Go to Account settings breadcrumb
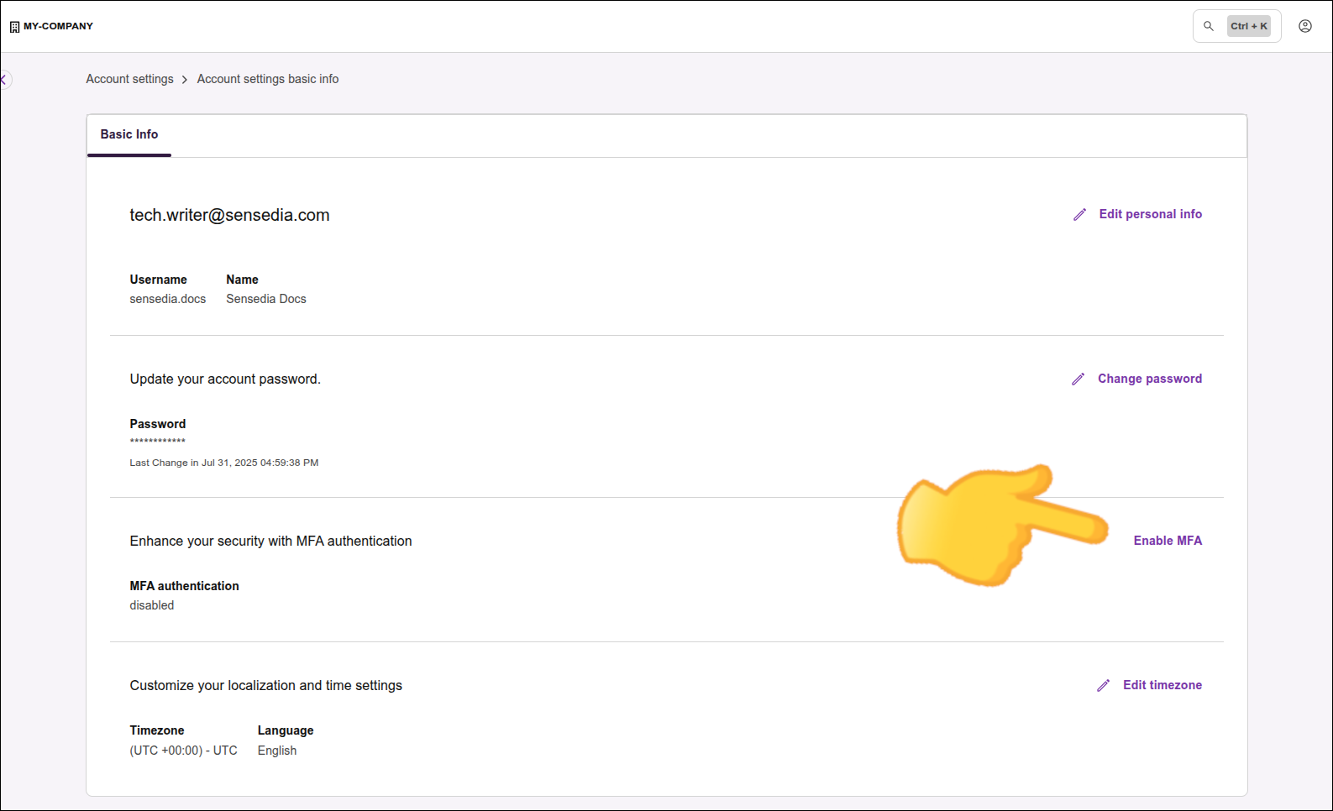The height and width of the screenshot is (811, 1333). coord(129,79)
